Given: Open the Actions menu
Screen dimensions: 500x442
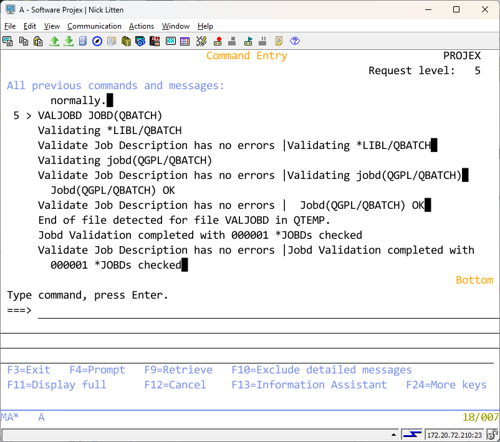Looking at the screenshot, I should (x=142, y=26).
